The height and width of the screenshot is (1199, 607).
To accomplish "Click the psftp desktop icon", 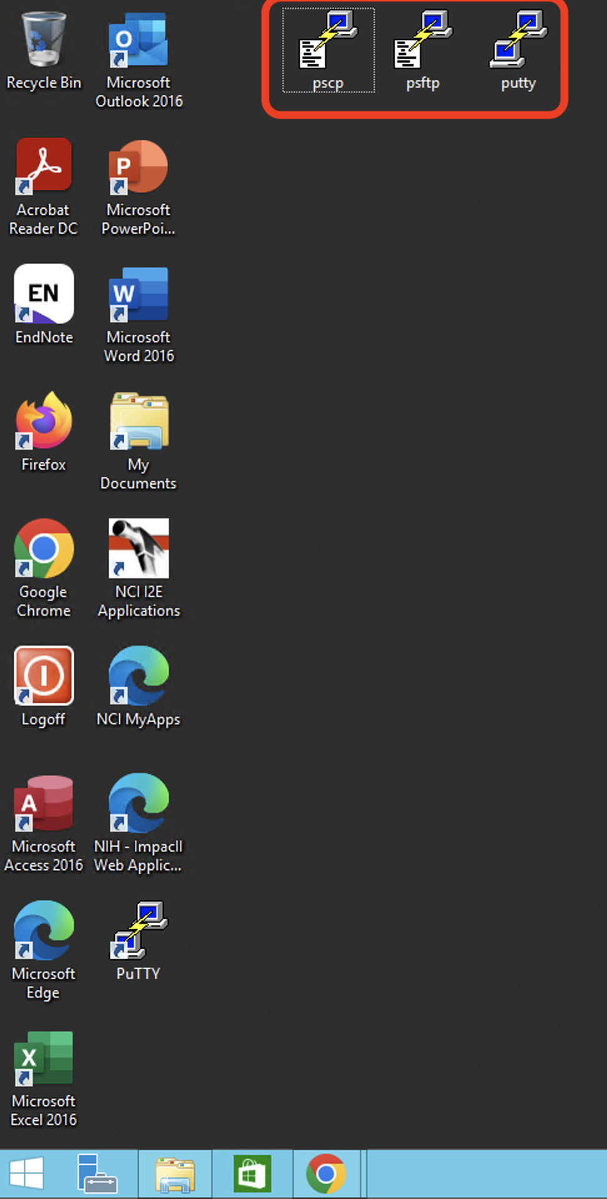I will [x=423, y=41].
